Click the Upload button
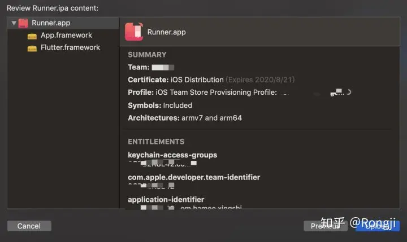407x242 pixels. click(x=378, y=226)
